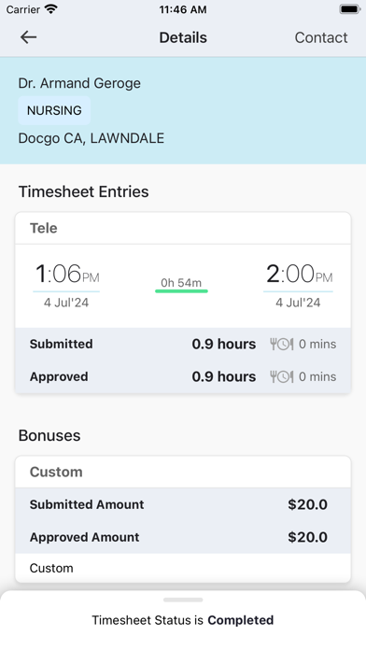Tap the meal break icon in Approved row
The image size is (366, 650).
[282, 376]
